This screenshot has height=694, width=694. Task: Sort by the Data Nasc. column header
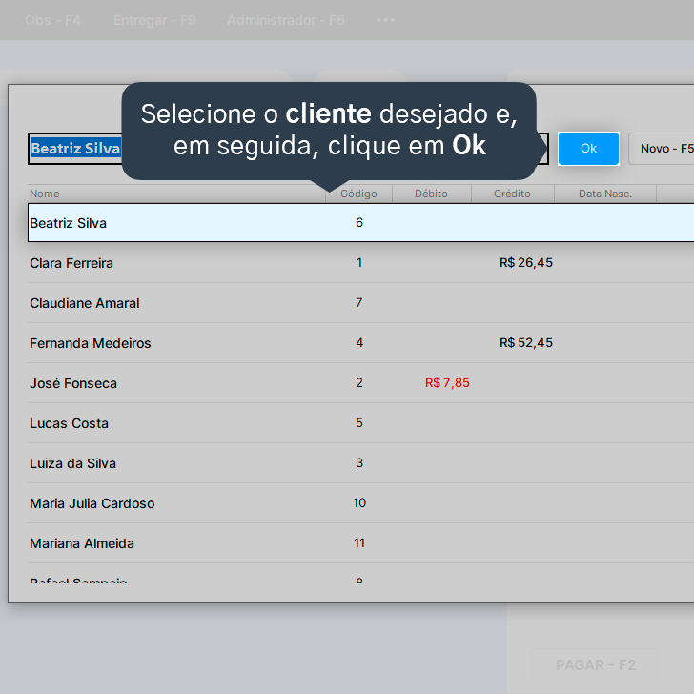pos(605,194)
